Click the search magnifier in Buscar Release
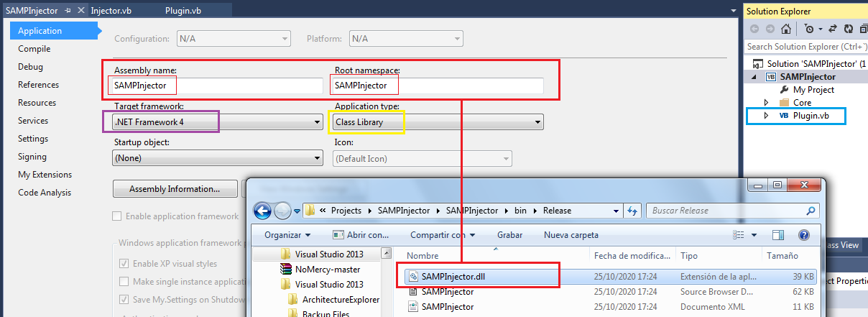 click(810, 211)
